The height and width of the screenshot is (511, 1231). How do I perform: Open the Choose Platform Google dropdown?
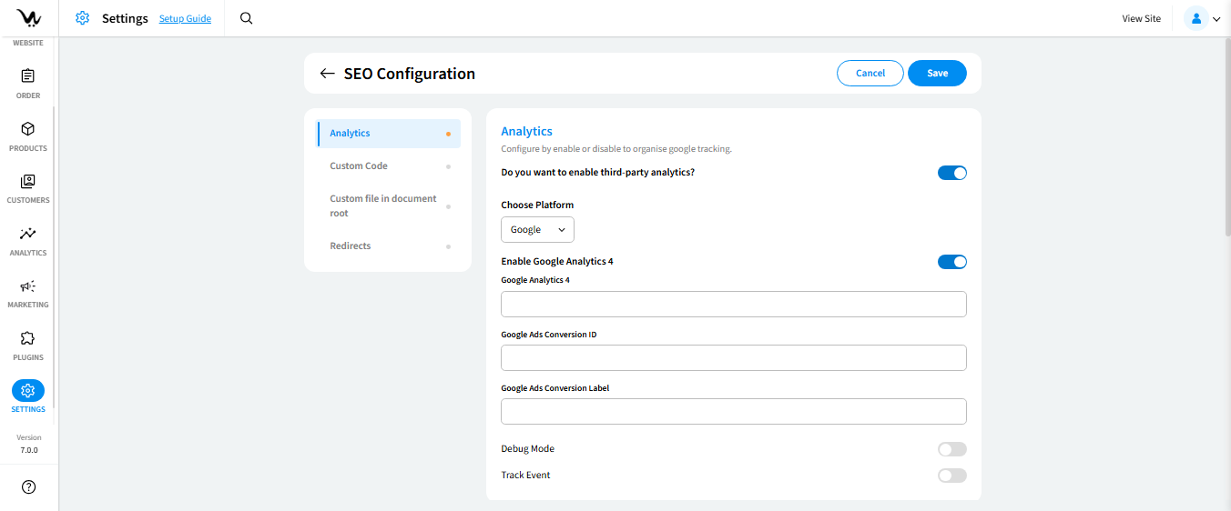(x=537, y=230)
